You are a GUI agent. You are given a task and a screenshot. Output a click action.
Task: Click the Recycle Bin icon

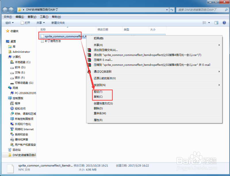click(x=10, y=150)
